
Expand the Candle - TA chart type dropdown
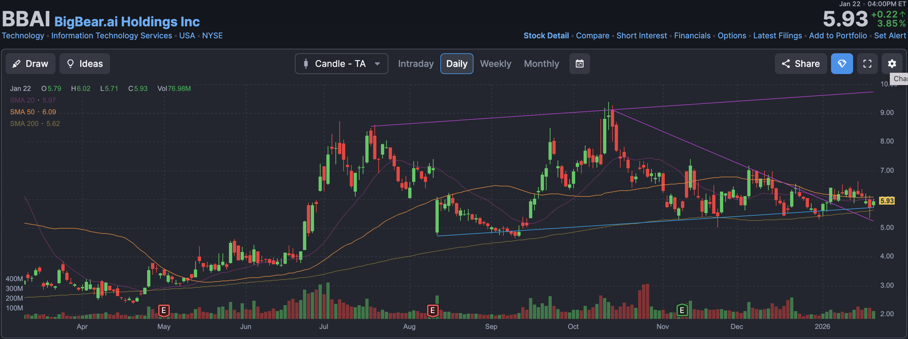pyautogui.click(x=341, y=64)
